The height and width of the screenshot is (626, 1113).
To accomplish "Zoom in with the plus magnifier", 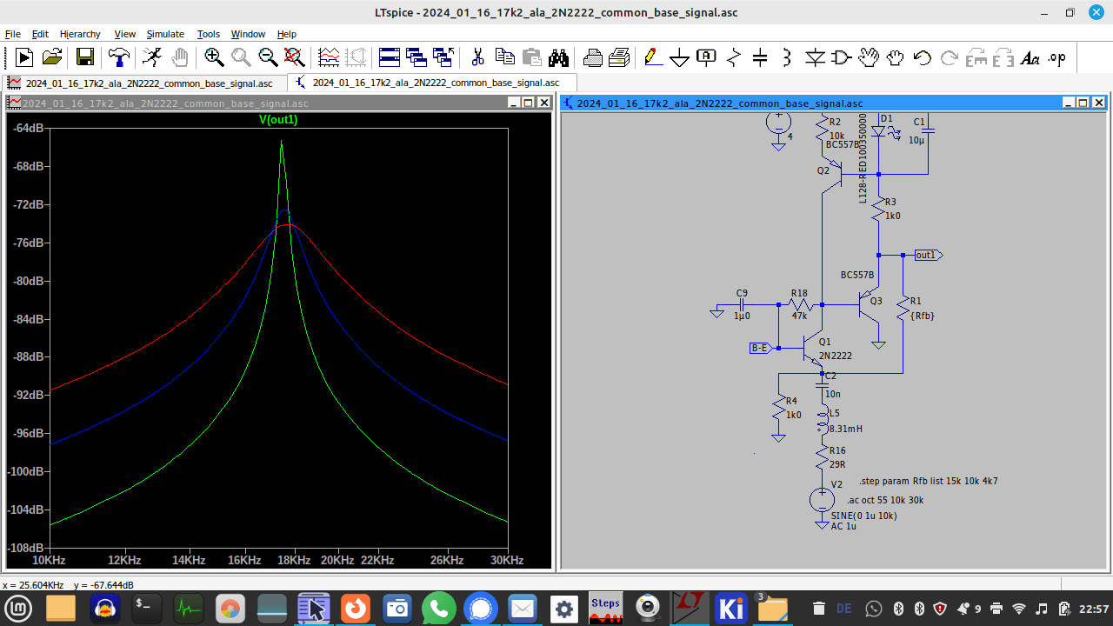I will click(214, 57).
